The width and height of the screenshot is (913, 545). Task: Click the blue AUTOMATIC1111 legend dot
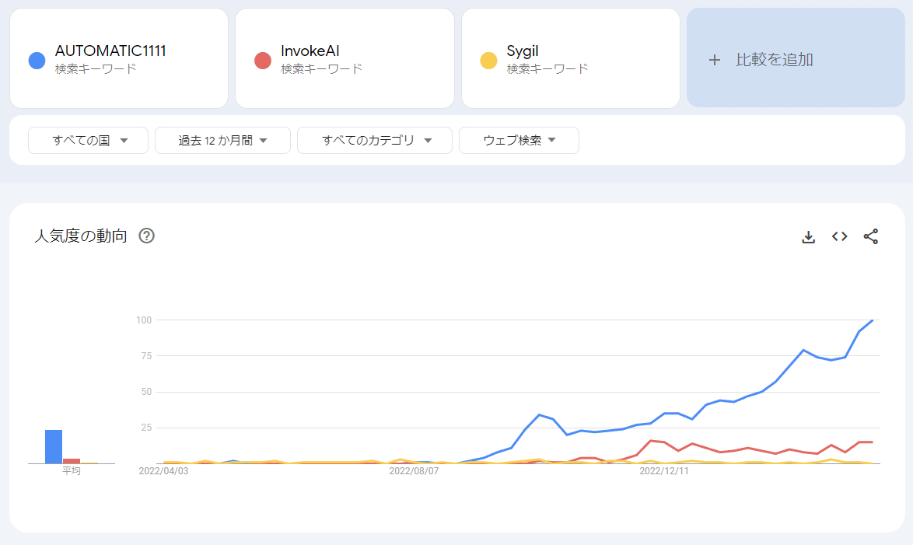point(36,59)
